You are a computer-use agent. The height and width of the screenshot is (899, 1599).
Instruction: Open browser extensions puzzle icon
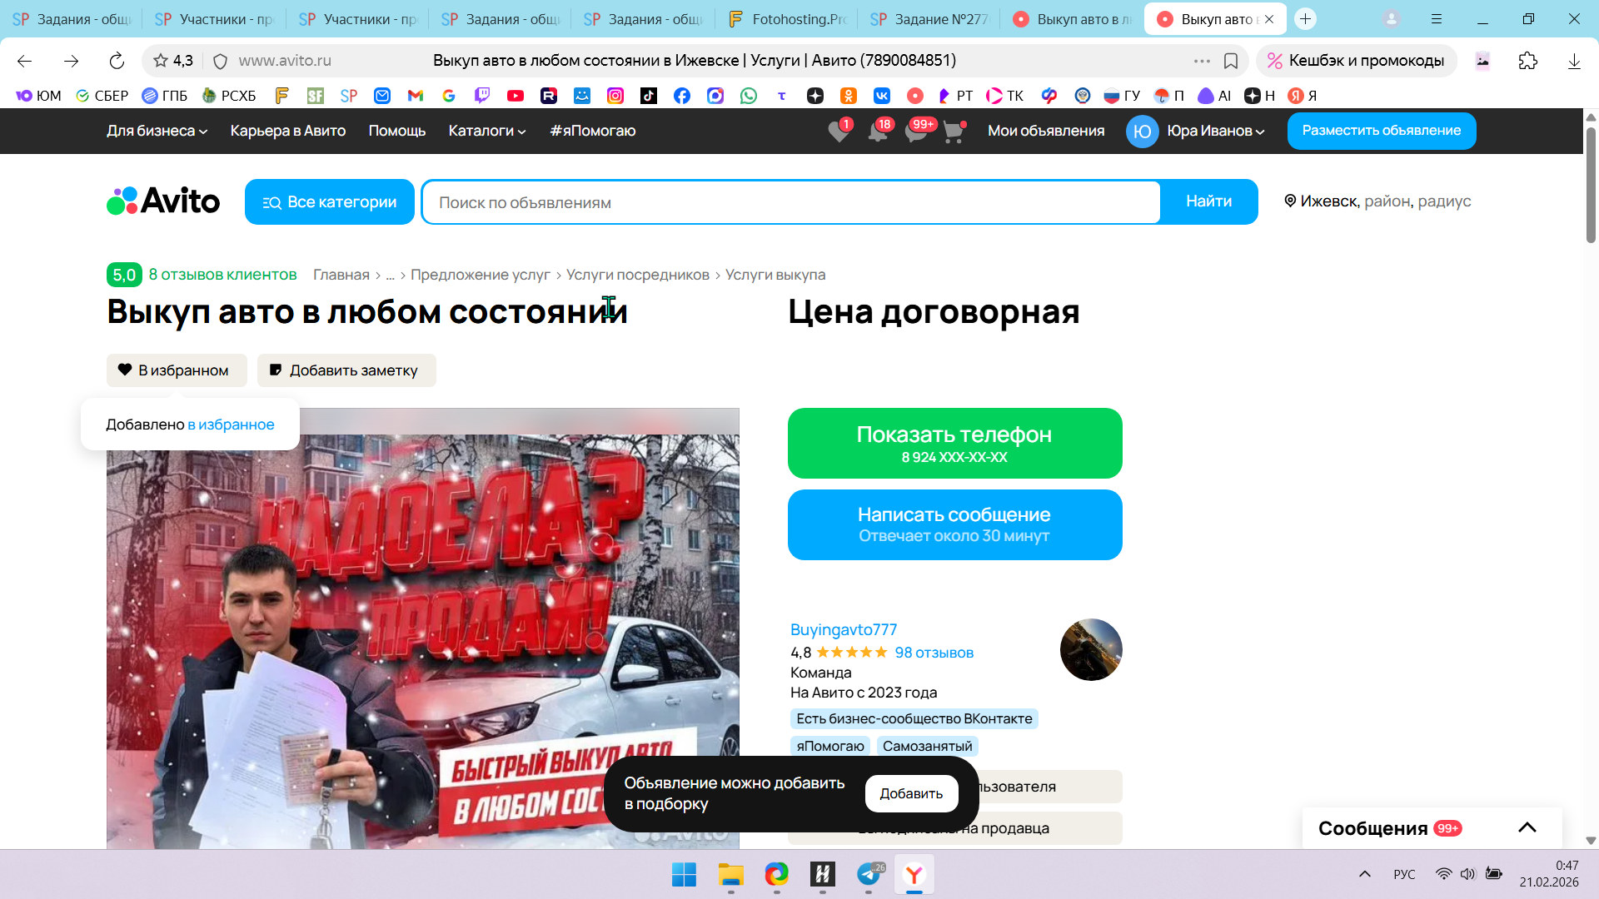(x=1527, y=61)
